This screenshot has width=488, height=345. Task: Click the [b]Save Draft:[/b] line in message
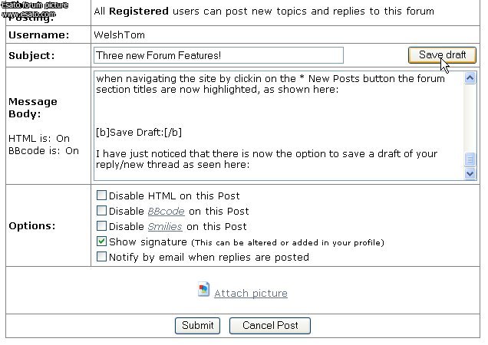[139, 132]
